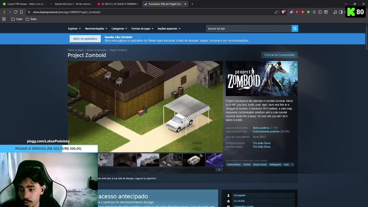Click the Project Zomboid header capsule image
This screenshot has height=207, width=368.
pyautogui.click(x=262, y=78)
